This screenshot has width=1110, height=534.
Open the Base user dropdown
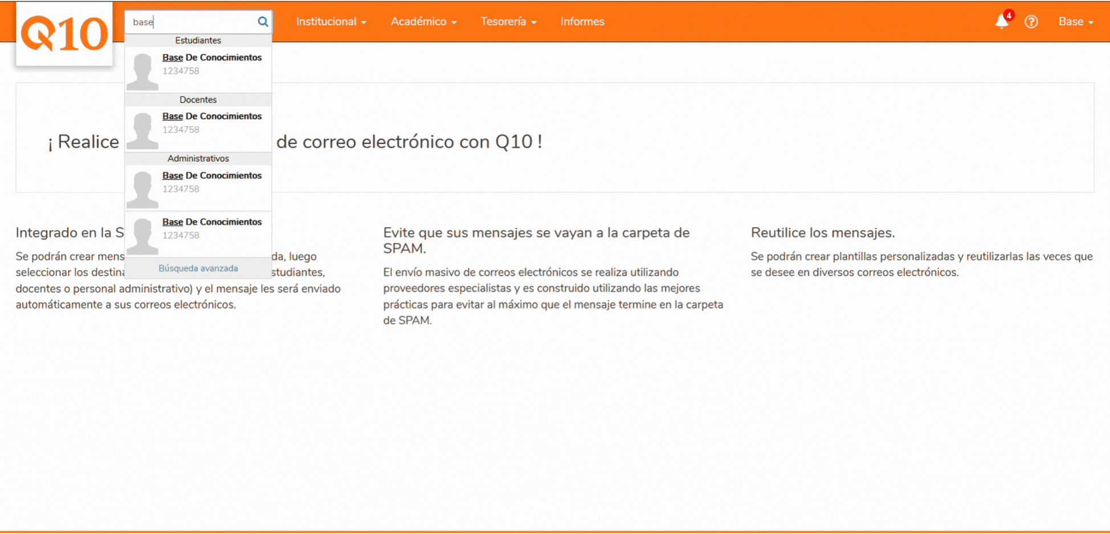[1076, 22]
